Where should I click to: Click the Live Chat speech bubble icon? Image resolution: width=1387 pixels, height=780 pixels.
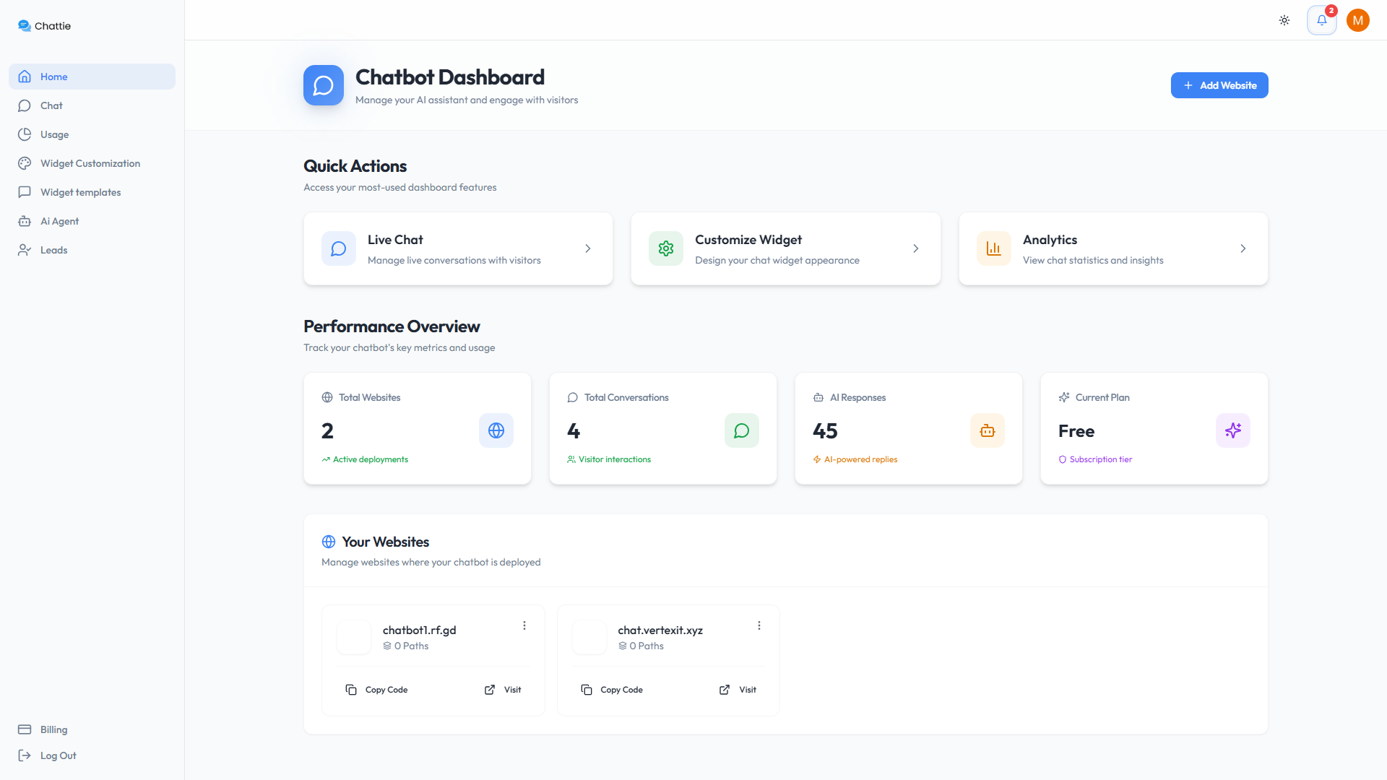(338, 248)
